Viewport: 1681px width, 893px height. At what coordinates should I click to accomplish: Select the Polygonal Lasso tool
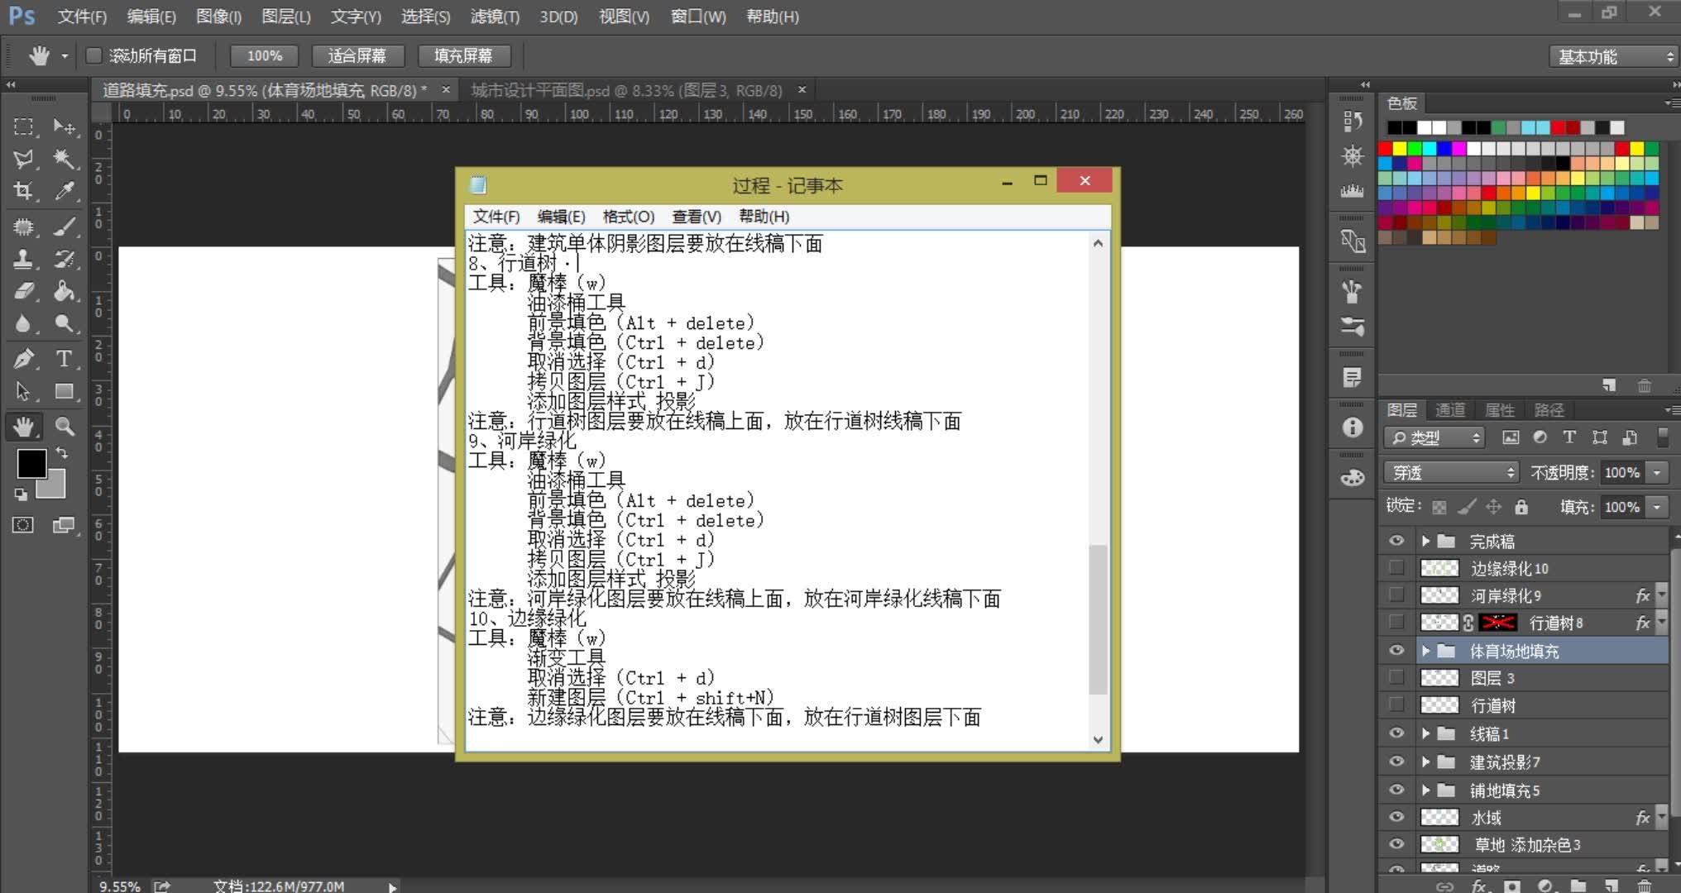[x=23, y=159]
